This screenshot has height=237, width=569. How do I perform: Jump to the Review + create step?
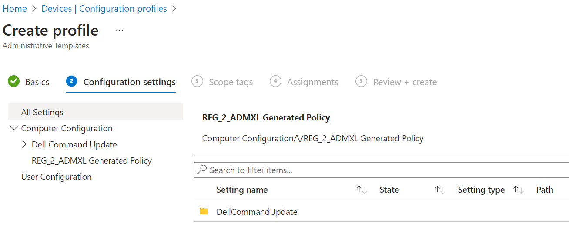[405, 82]
